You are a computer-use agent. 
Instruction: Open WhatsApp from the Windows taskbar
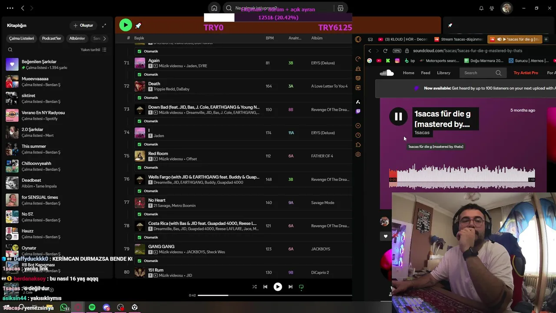tap(64, 307)
